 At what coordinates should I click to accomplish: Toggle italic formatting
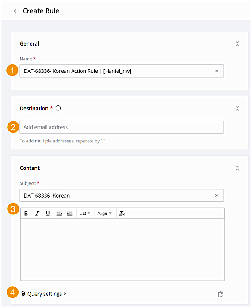click(37, 213)
